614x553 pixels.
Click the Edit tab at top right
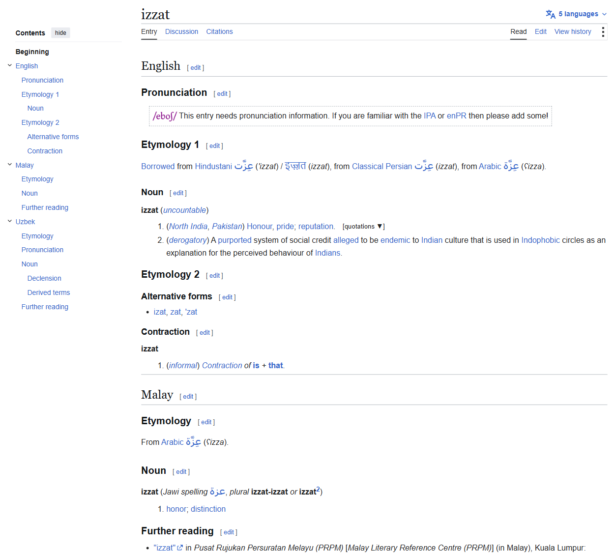pyautogui.click(x=540, y=31)
